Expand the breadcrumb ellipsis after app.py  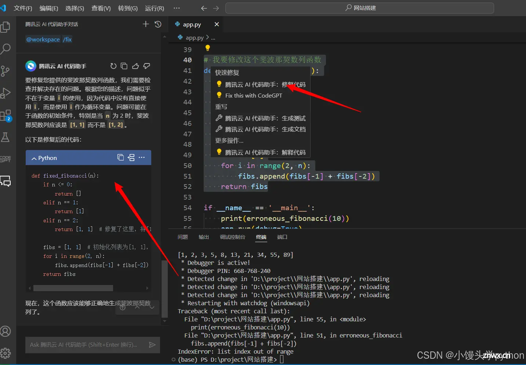(213, 37)
